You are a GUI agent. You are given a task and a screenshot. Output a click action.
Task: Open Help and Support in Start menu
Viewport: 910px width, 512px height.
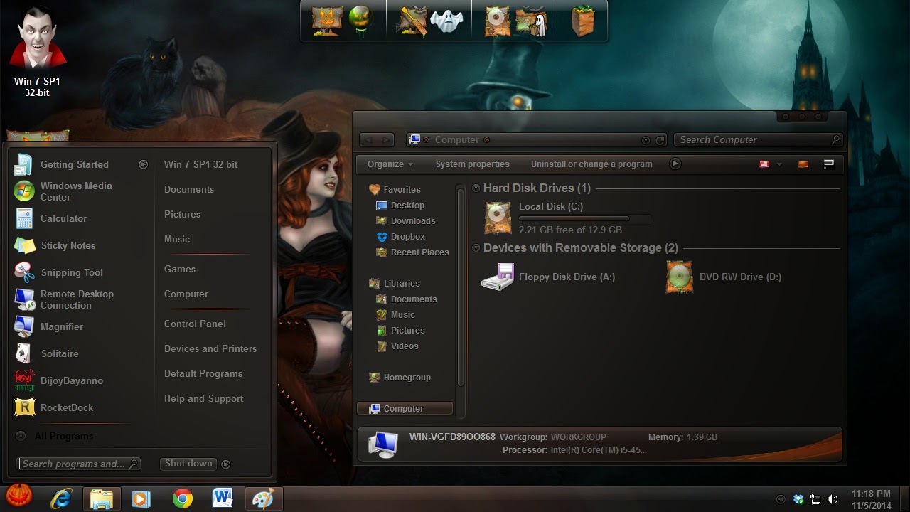coord(203,398)
